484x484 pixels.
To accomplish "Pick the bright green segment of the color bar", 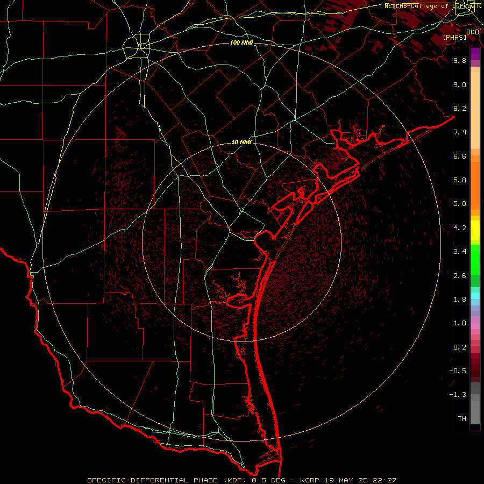I will tap(475, 259).
